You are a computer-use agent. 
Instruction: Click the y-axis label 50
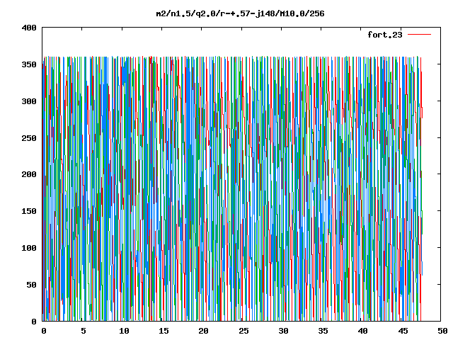[x=31, y=285]
